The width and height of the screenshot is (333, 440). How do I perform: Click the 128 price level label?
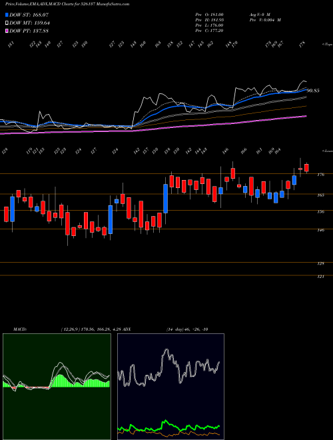pos(321,263)
